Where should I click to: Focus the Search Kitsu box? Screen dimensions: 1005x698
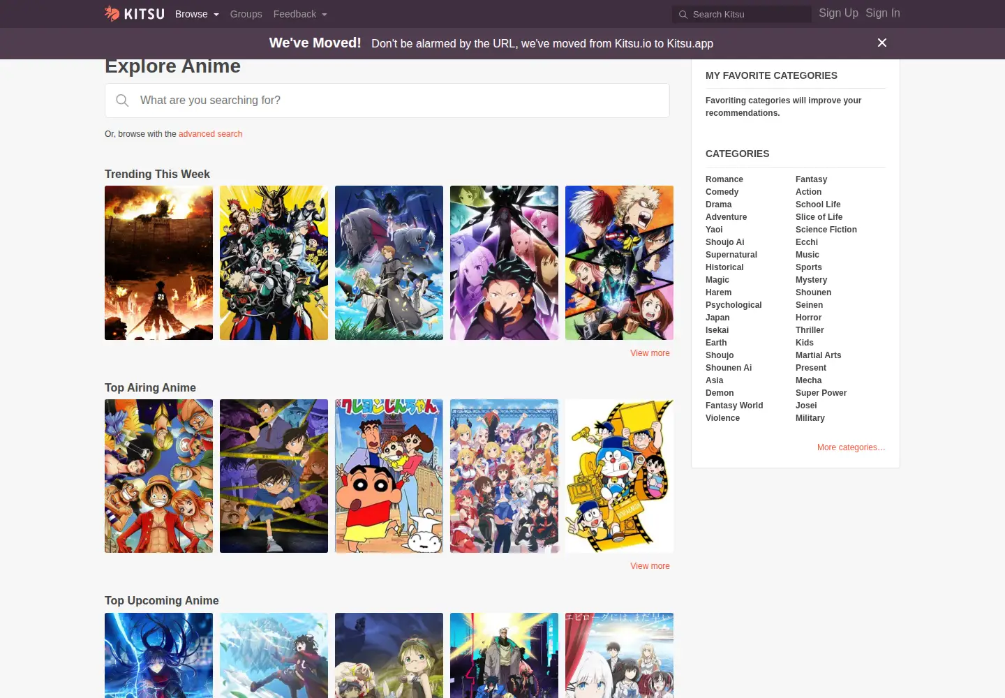point(742,14)
